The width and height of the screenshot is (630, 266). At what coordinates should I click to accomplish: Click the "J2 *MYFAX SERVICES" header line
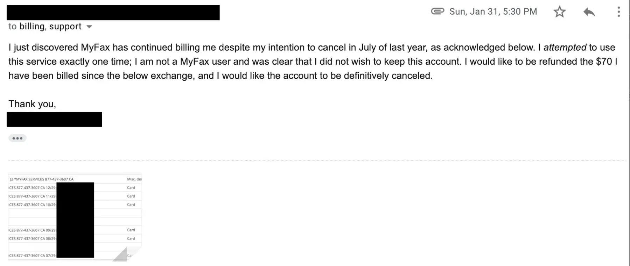tap(42, 179)
